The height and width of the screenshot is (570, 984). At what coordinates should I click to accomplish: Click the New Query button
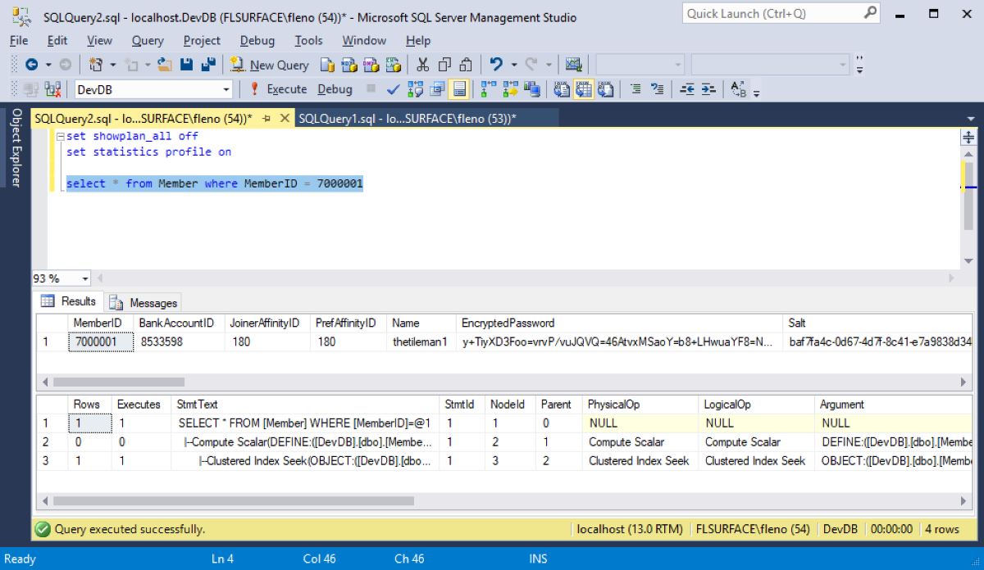pos(269,65)
